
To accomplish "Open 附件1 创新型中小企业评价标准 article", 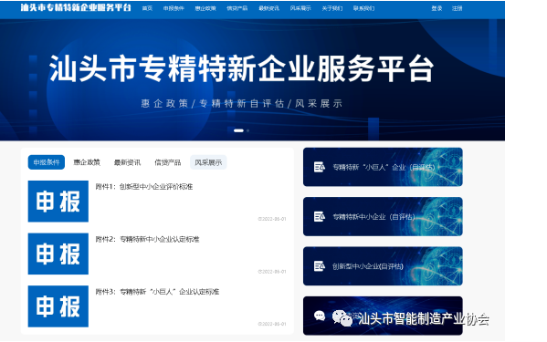I will (x=144, y=187).
